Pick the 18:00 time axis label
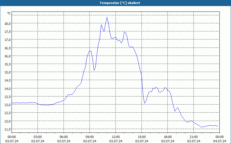The width and height of the screenshot is (231, 144). tap(168, 137)
